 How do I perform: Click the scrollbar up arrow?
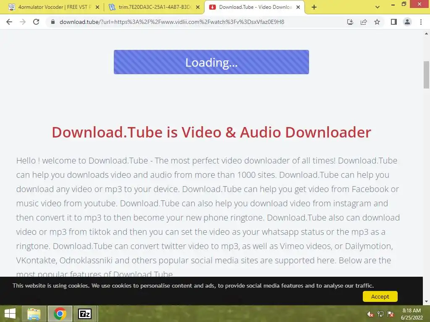(426, 34)
